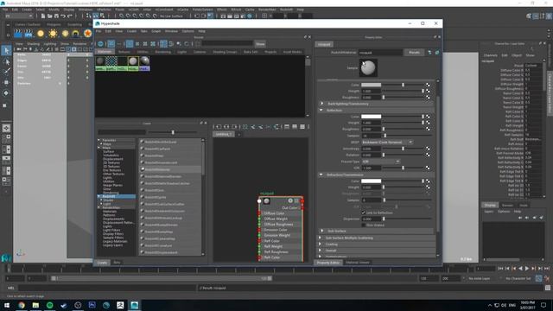Click the white Reflection Color swatch
Image resolution: width=553 pixels, height=311 pixels.
point(371,117)
